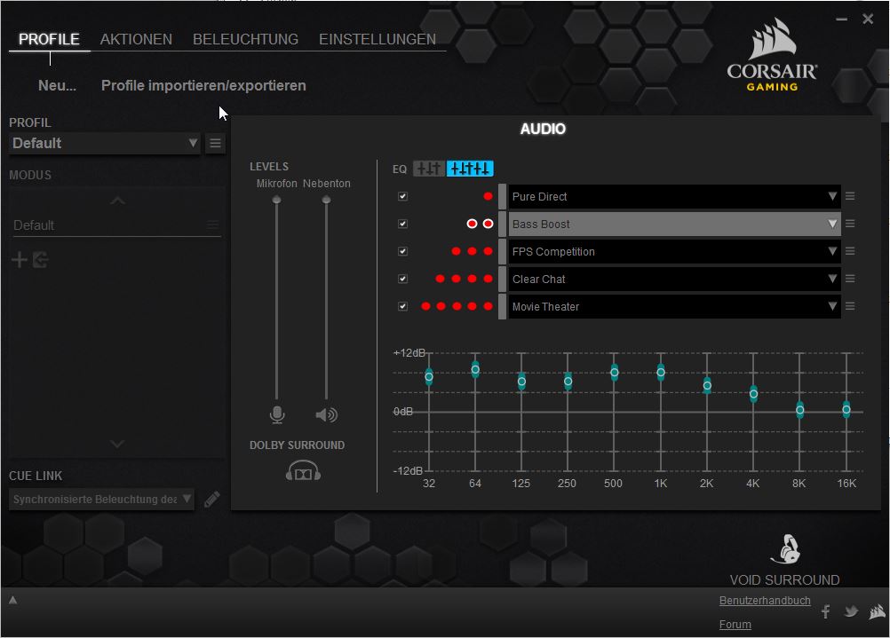This screenshot has width=890, height=638.
Task: Open the CUE Link synchronization dropdown
Action: pos(101,500)
